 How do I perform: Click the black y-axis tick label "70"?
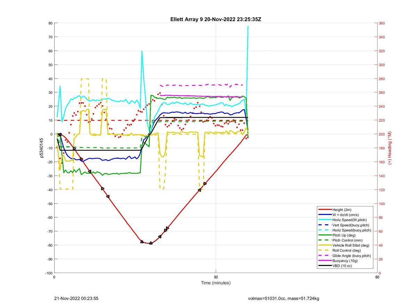pos(50,37)
